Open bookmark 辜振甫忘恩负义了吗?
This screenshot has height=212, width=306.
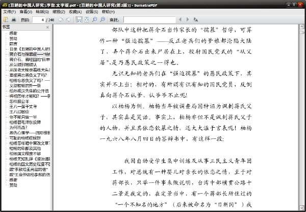[x=28, y=75]
